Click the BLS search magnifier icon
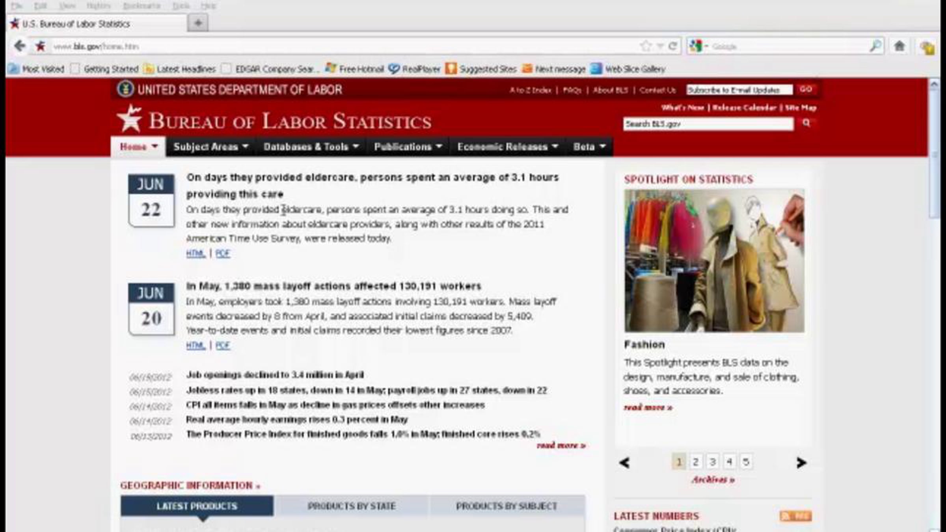This screenshot has height=532, width=946. 806,123
